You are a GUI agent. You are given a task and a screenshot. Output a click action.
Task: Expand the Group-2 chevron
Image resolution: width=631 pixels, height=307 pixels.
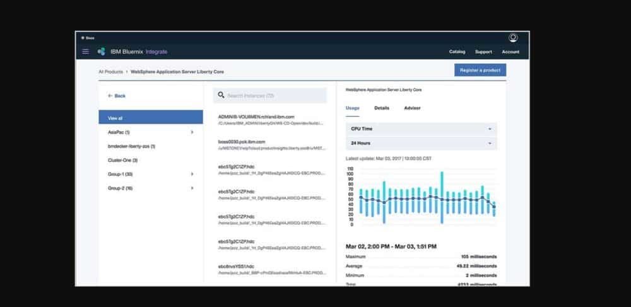192,188
